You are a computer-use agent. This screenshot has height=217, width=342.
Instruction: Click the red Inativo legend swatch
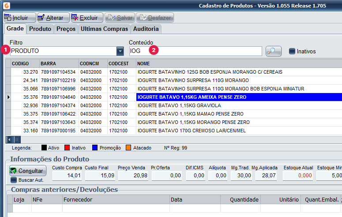67,148
